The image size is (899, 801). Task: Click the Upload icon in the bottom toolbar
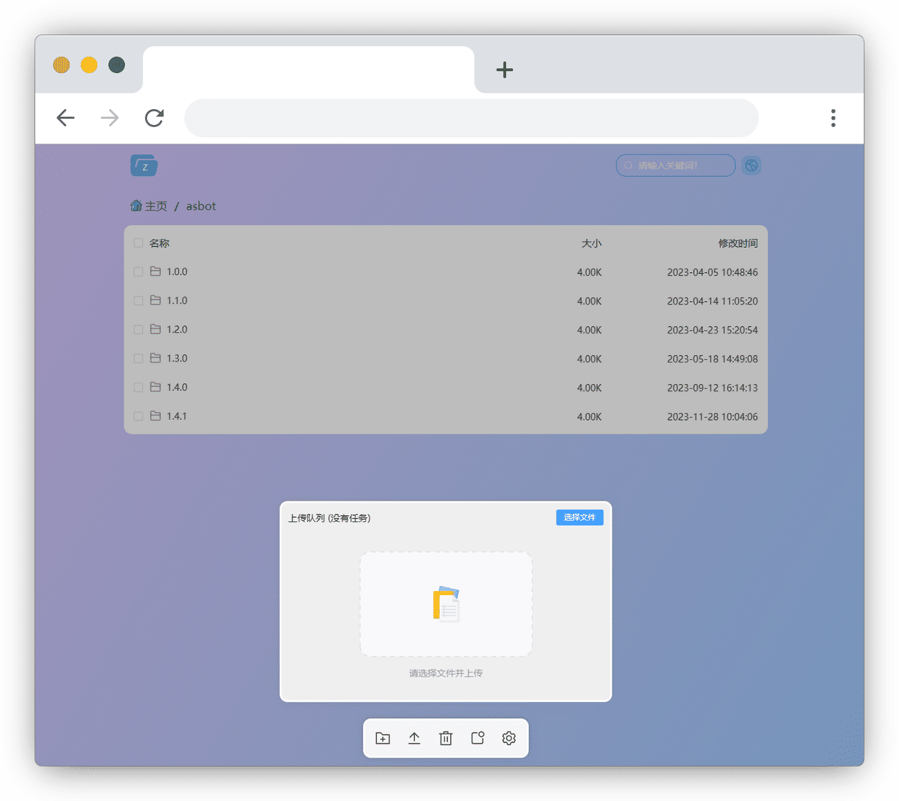point(414,737)
